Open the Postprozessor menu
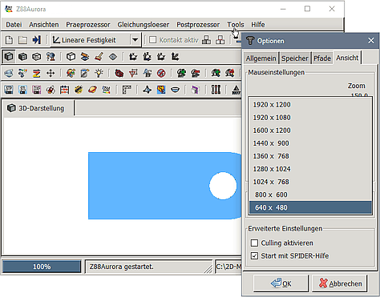 198,25
